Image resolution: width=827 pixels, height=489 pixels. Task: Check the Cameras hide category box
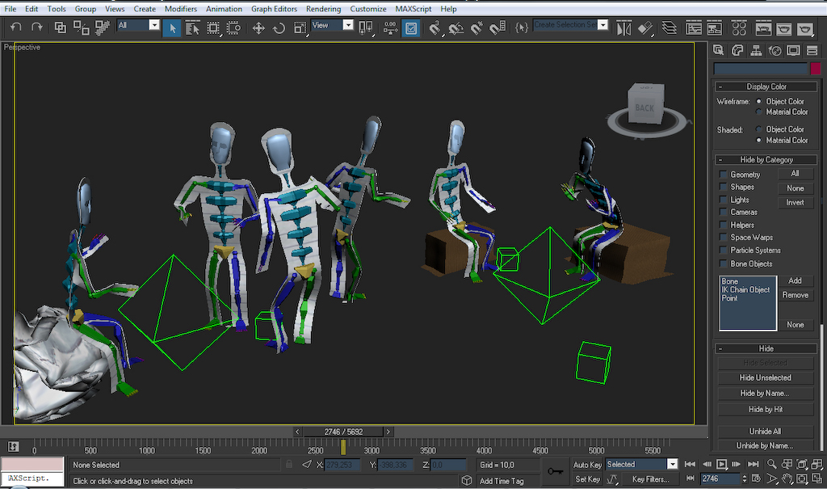(x=723, y=213)
